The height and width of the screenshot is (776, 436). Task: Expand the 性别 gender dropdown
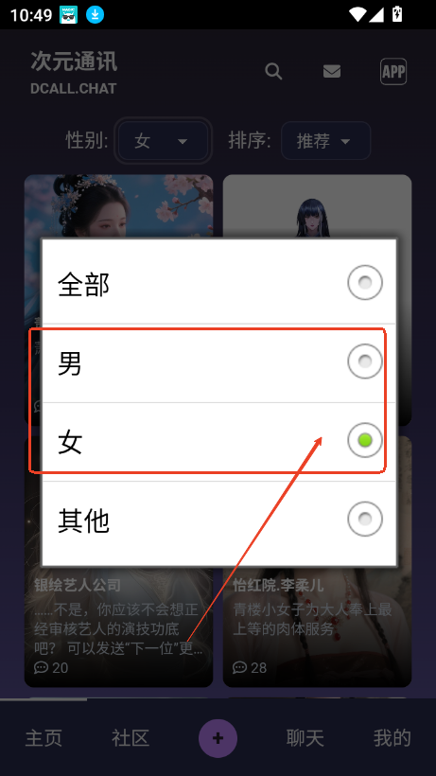click(163, 141)
